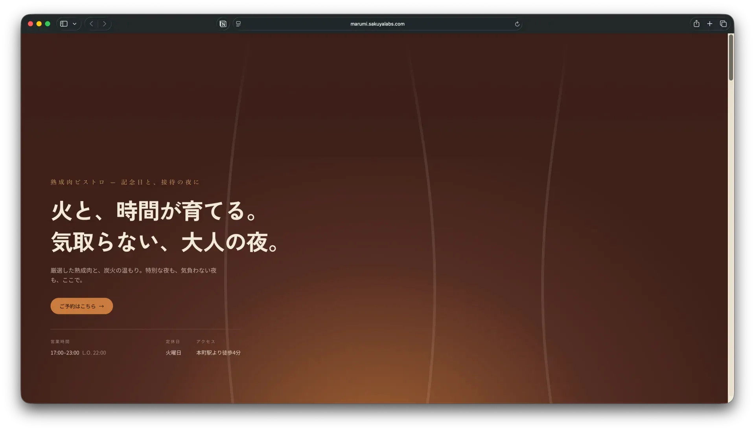Click the text 本町駅より徒歩4分
Screen dimensions: 755x431
pyautogui.click(x=218, y=353)
